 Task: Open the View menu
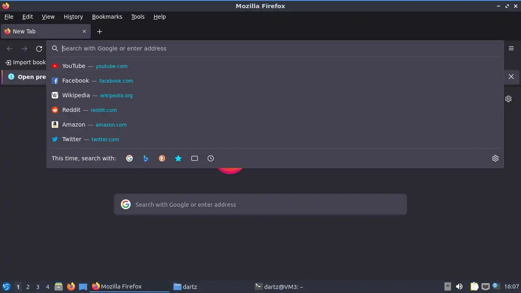tap(48, 17)
